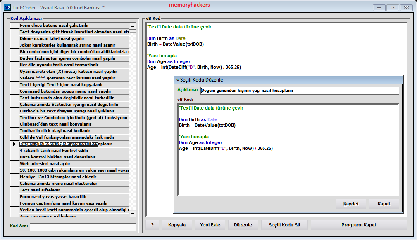Select 'Her dile uyumlu tarih nasıl formatlanir'
The width and height of the screenshot is (417, 240).
click(x=74, y=65)
